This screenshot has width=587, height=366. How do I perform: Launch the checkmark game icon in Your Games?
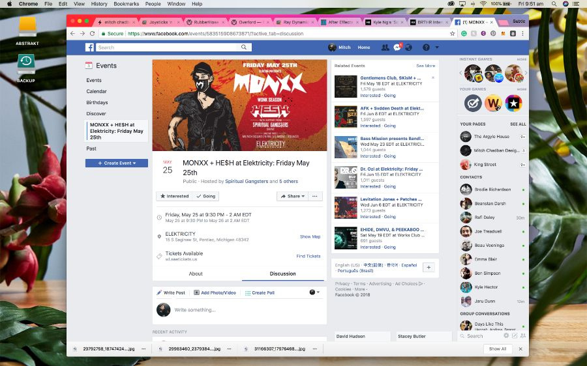(x=473, y=103)
